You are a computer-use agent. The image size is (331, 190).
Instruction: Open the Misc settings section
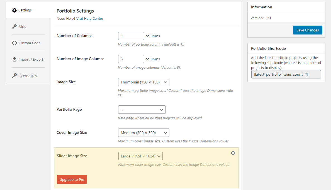coord(22,26)
